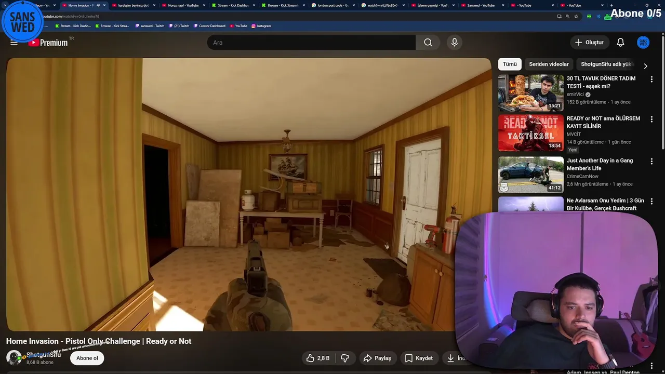Open Browse - Kick Streaming bookmark
The image size is (665, 374).
[x=112, y=25]
